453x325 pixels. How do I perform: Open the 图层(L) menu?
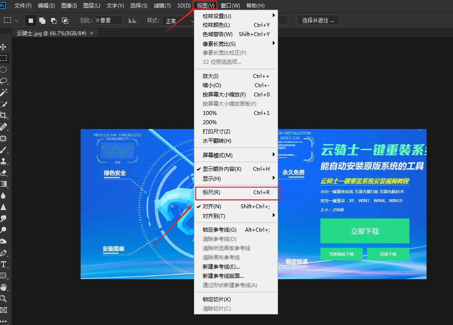tap(92, 5)
